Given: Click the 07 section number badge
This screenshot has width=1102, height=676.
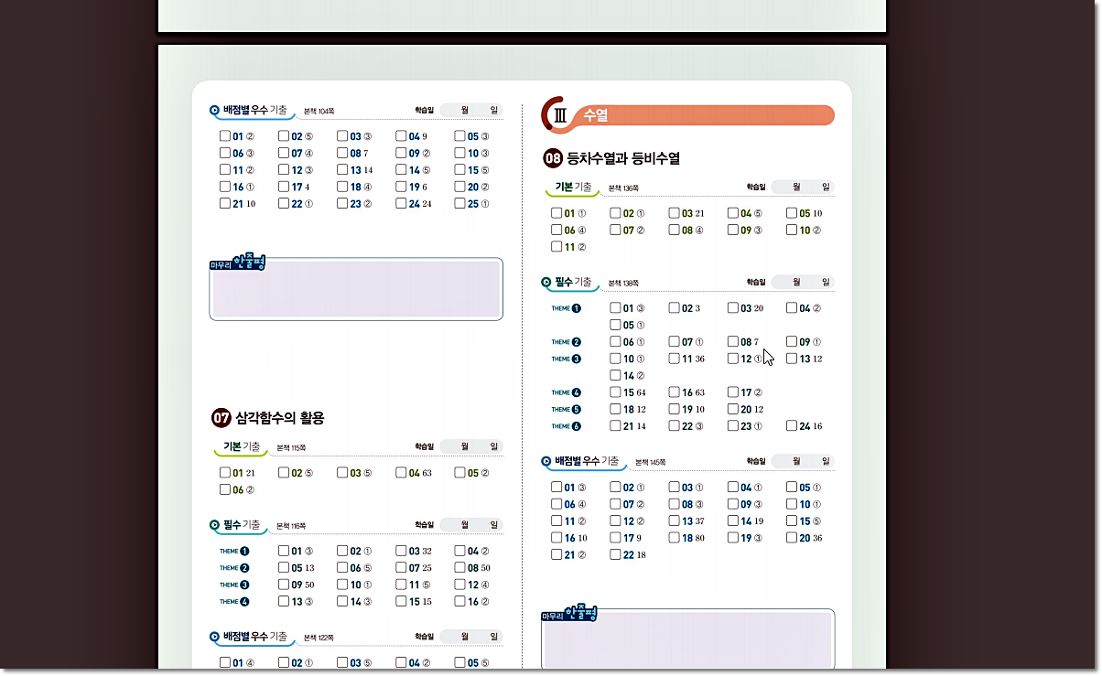Looking at the screenshot, I should [221, 418].
